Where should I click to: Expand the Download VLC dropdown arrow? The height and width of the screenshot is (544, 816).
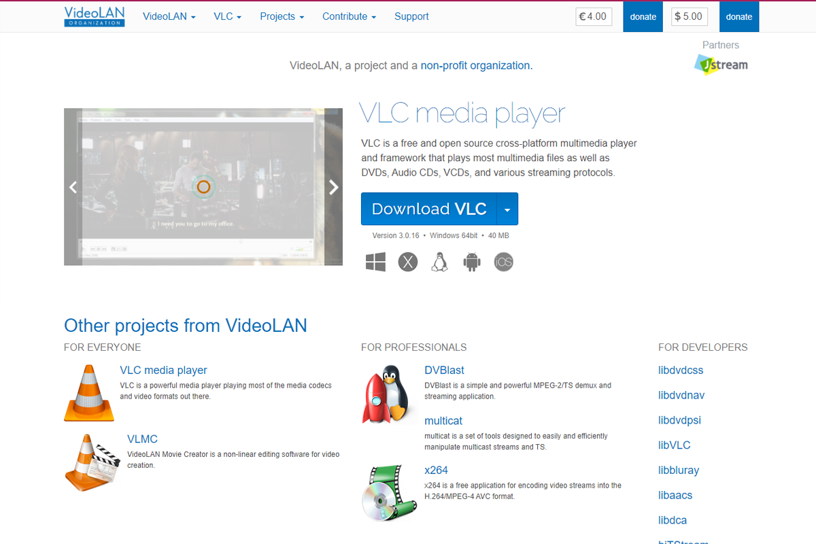(x=507, y=209)
